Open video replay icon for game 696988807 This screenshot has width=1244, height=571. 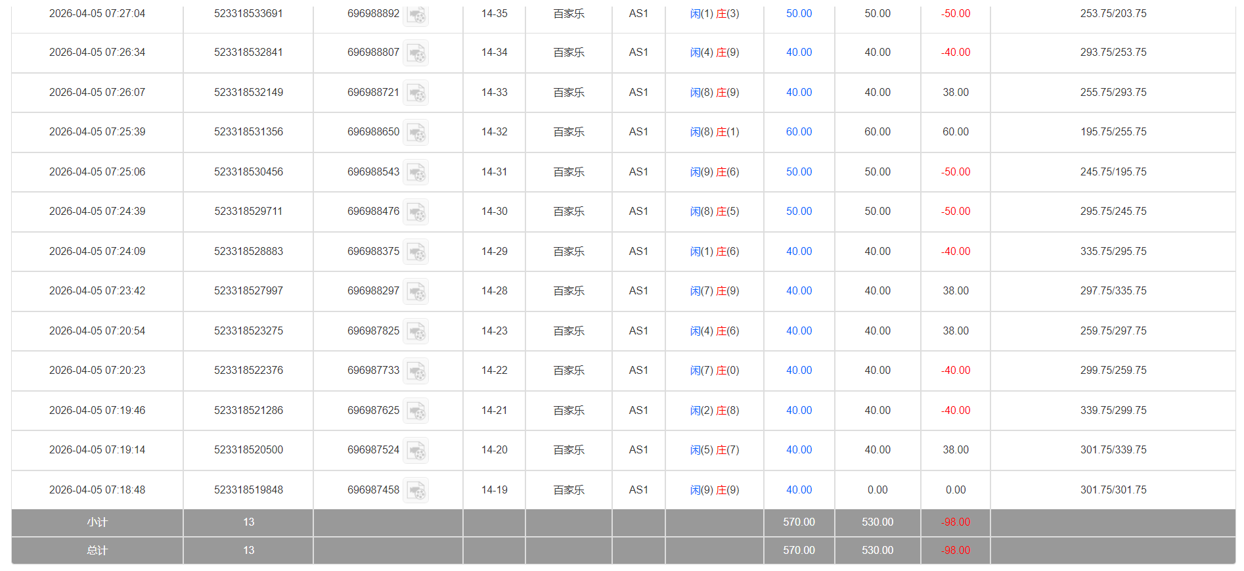(416, 53)
